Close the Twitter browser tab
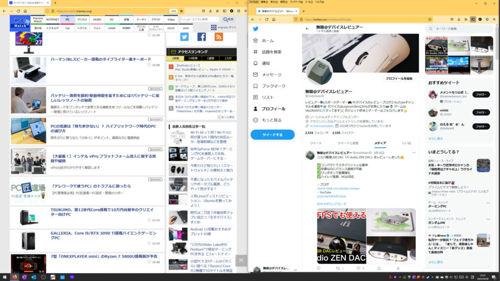Screen dimensions: 500x281 [x=296, y=11]
